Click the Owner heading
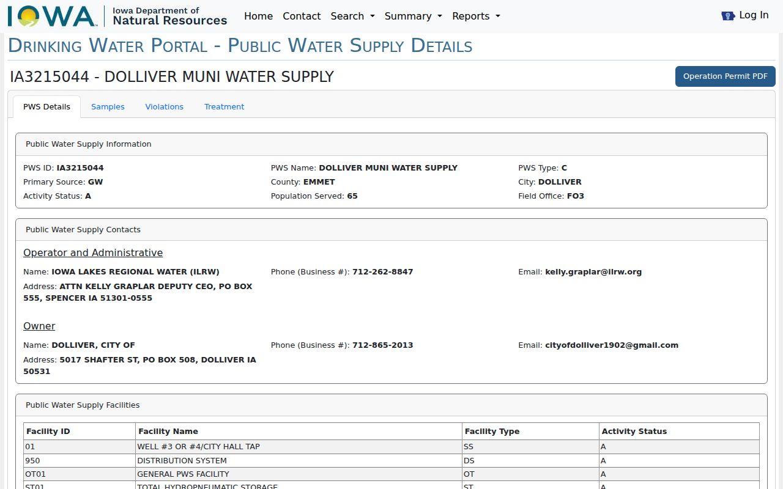 [39, 326]
